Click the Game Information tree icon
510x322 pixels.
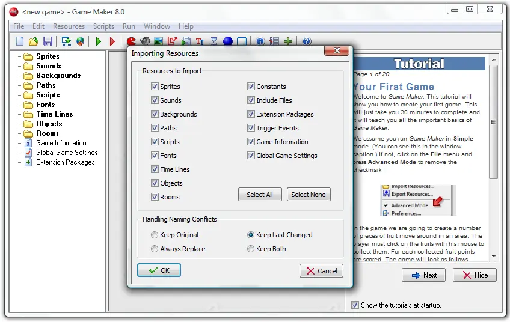coord(28,143)
